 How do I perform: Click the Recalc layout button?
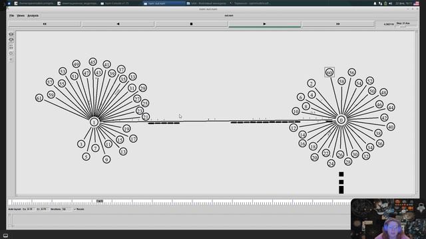pos(79,209)
